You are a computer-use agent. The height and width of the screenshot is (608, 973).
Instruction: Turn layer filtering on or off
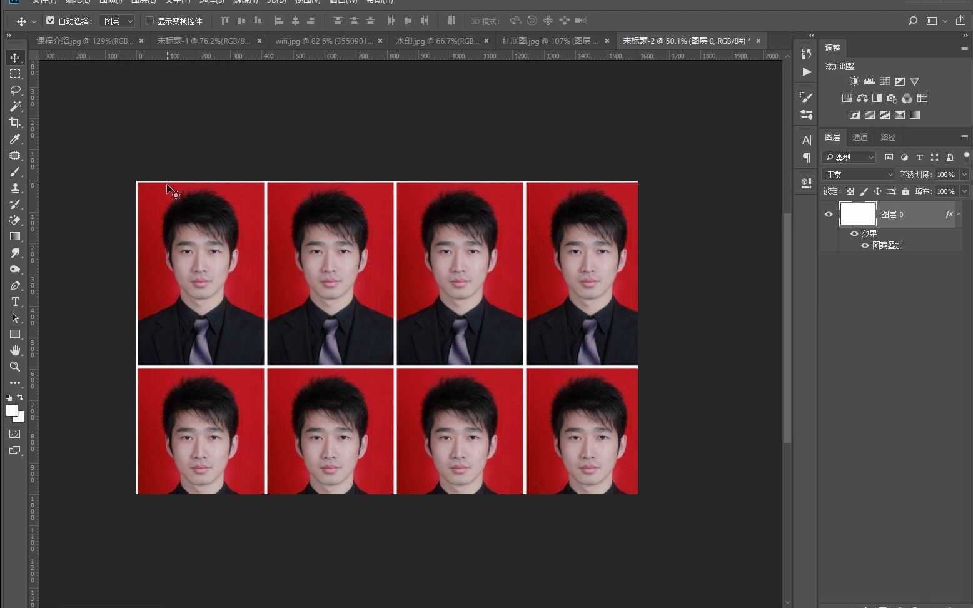pos(966,156)
